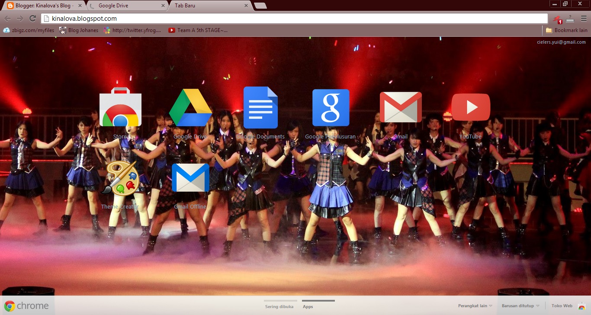Viewport: 591px width, 315px height.
Task: Expand the Barusan ditutup dropdown
Action: tap(520, 306)
